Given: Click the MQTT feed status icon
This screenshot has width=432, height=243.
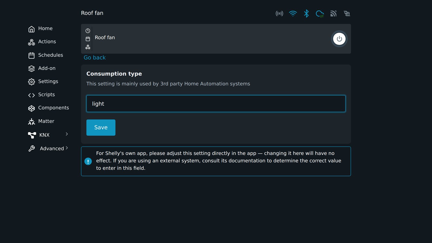Looking at the screenshot, I should pyautogui.click(x=333, y=13).
